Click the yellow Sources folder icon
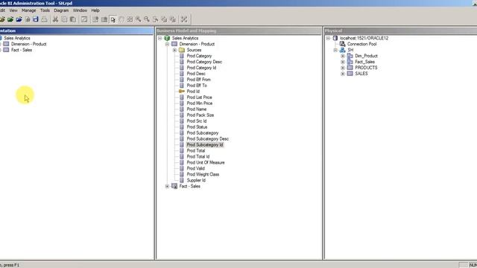The width and height of the screenshot is (477, 268). [182, 50]
